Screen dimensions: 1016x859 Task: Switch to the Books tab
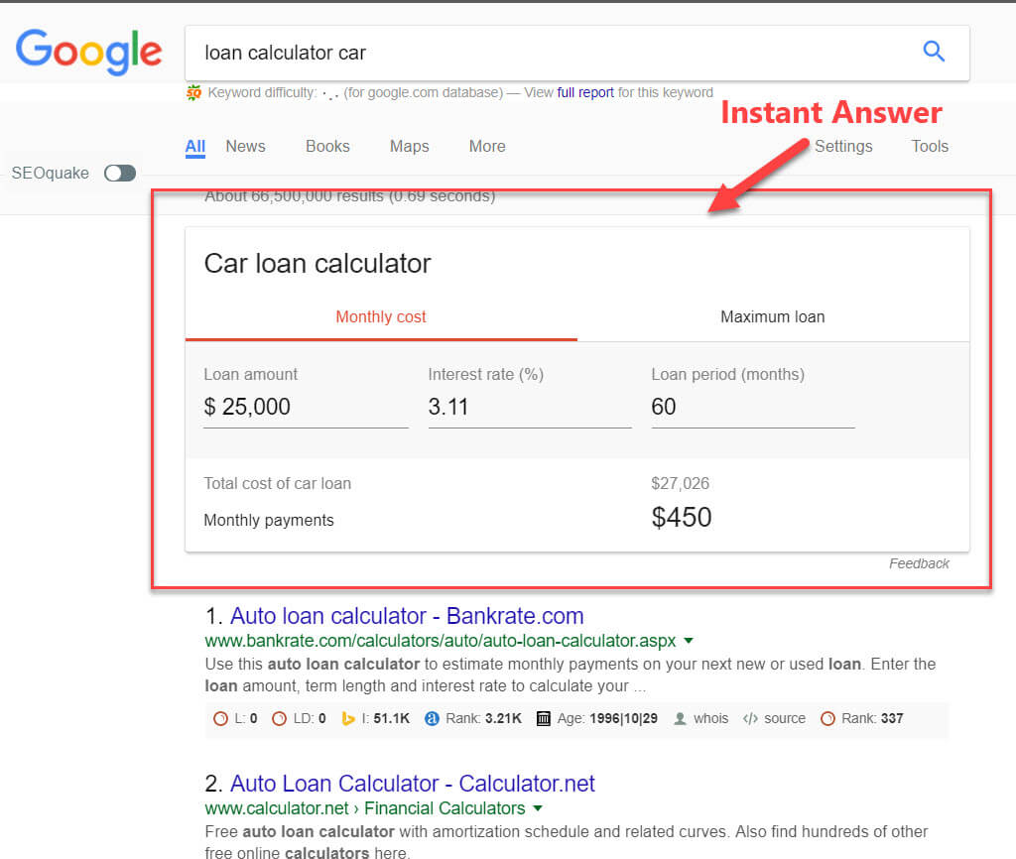click(327, 147)
